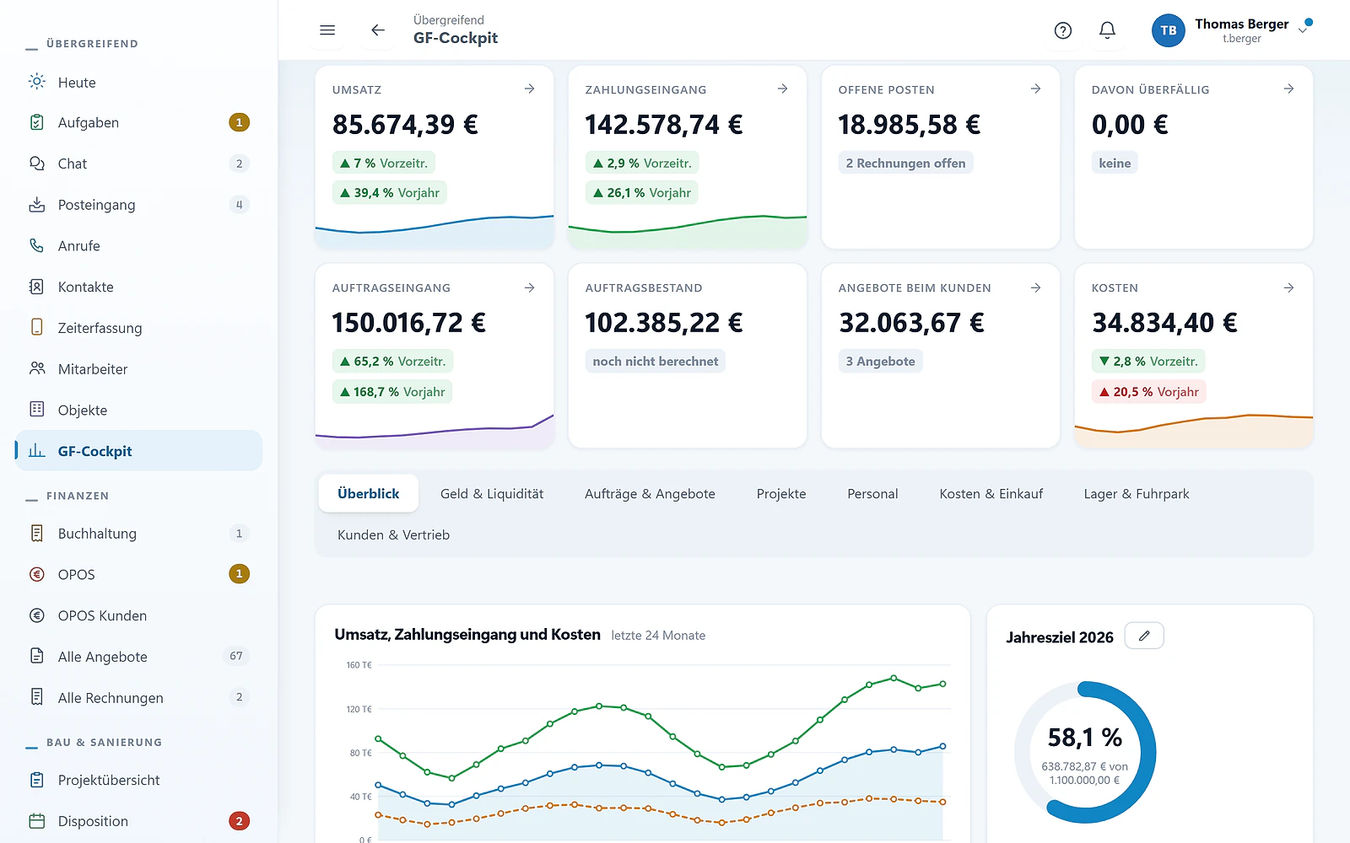This screenshot has width=1350, height=843.
Task: Open Alle Angebote in the sidebar
Action: [x=139, y=657]
